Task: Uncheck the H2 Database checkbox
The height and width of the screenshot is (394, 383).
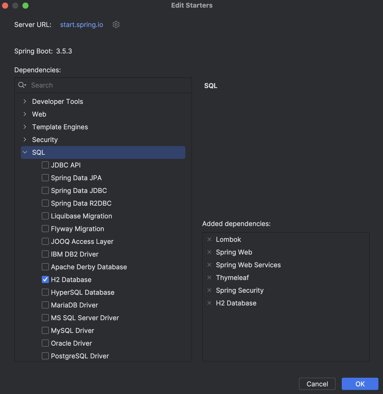Action: pos(45,279)
